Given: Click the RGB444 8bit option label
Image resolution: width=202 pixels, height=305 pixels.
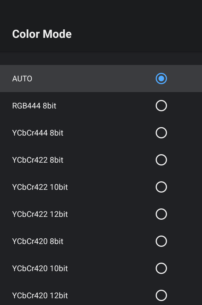Looking at the screenshot, I should pyautogui.click(x=34, y=106).
